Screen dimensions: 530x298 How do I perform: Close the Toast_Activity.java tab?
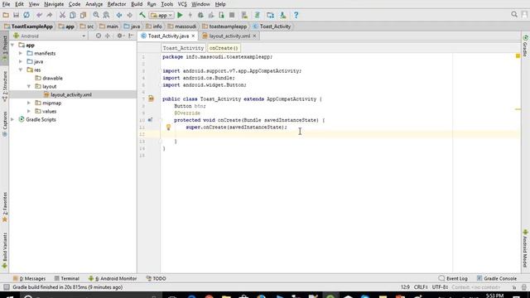pyautogui.click(x=193, y=36)
